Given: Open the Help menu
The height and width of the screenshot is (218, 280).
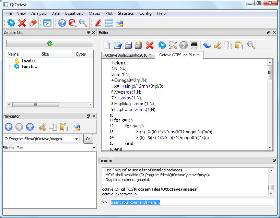Looking at the screenshot, I should [161, 13].
